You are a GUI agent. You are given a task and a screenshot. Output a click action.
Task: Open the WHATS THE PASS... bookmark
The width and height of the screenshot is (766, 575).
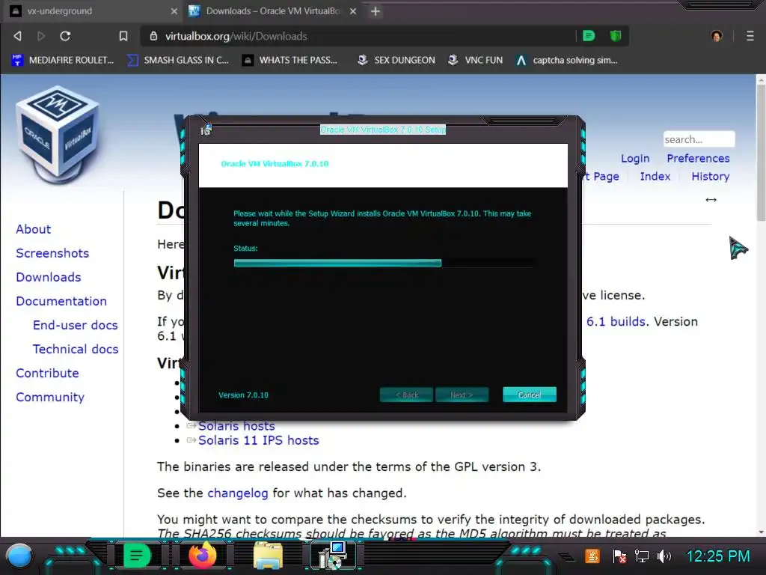click(290, 60)
